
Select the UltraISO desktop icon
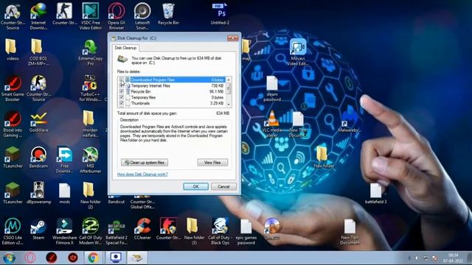point(272,229)
